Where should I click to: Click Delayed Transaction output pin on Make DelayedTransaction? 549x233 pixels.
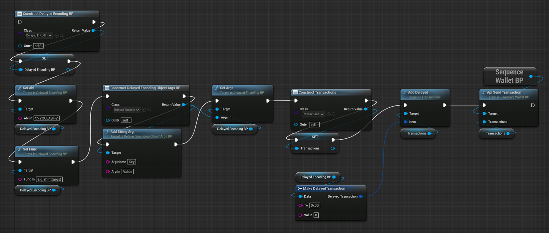coord(361,196)
